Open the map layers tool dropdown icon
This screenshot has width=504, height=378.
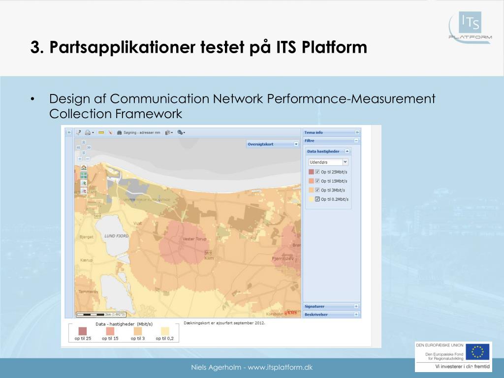point(168,132)
